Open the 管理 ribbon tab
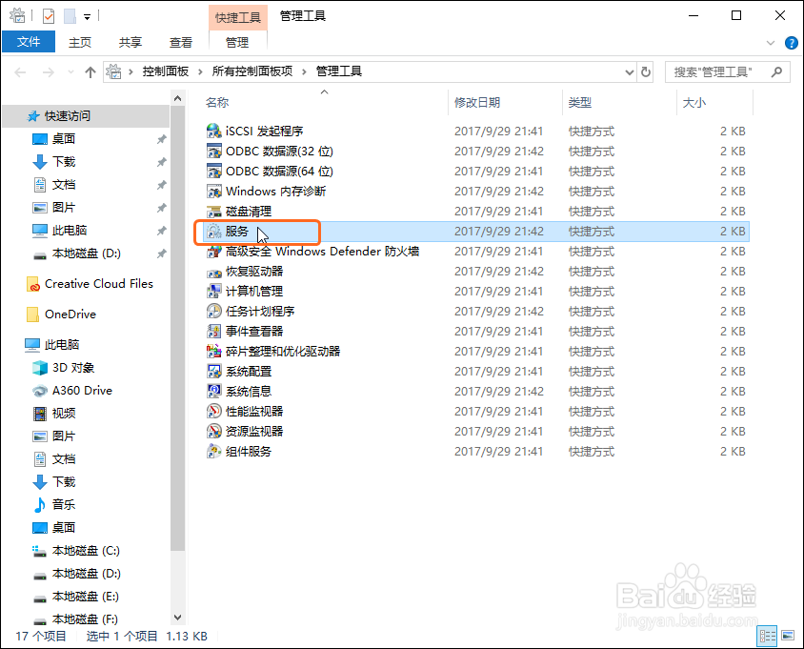804x649 pixels. (x=236, y=42)
